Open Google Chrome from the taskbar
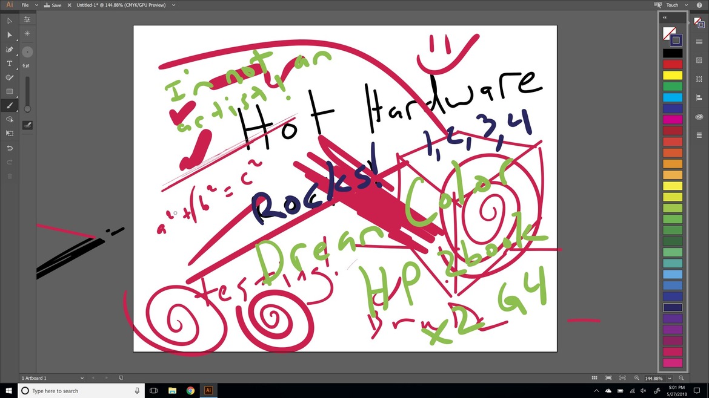Screen dimensions: 709x398 coord(190,391)
